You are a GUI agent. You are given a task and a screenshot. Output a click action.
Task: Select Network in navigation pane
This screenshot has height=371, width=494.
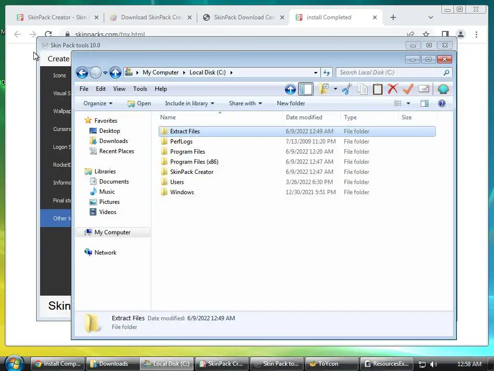[x=105, y=252]
